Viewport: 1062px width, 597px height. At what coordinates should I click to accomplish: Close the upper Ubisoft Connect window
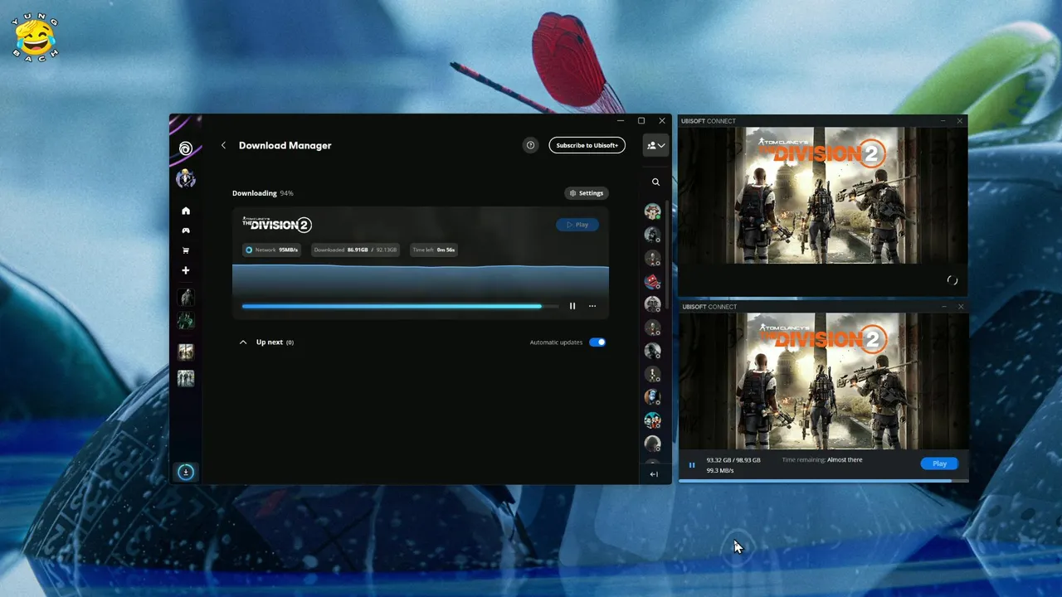point(960,121)
